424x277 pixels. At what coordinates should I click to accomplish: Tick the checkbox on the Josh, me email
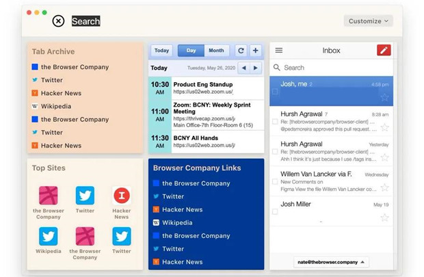pos(275,92)
